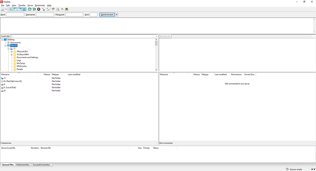This screenshot has width=316, height=171.
Task: Toggle the remote directory tree view
Action: (x=20, y=9)
